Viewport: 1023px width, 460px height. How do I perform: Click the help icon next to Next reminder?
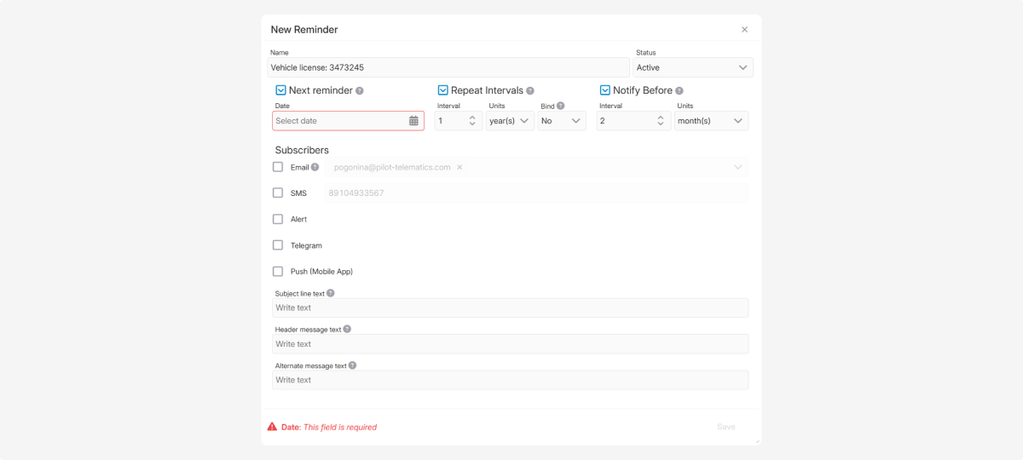[x=360, y=91]
